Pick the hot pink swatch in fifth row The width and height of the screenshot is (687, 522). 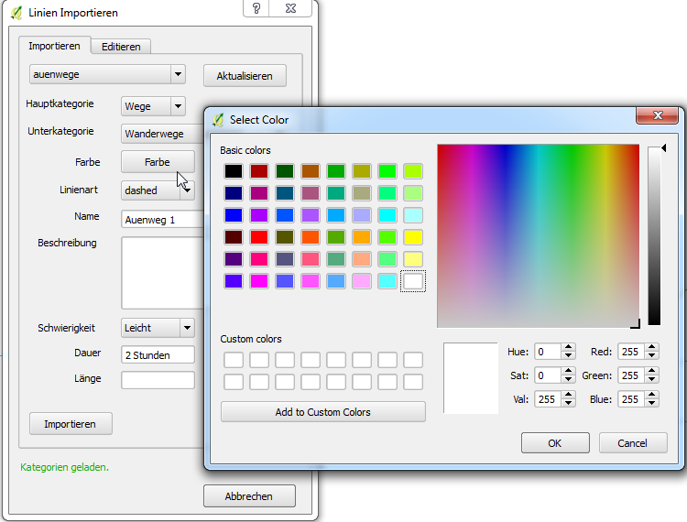[x=259, y=259]
